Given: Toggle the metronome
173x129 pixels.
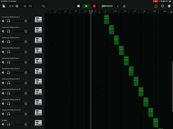Looking at the screenshot, I should tap(124, 6).
